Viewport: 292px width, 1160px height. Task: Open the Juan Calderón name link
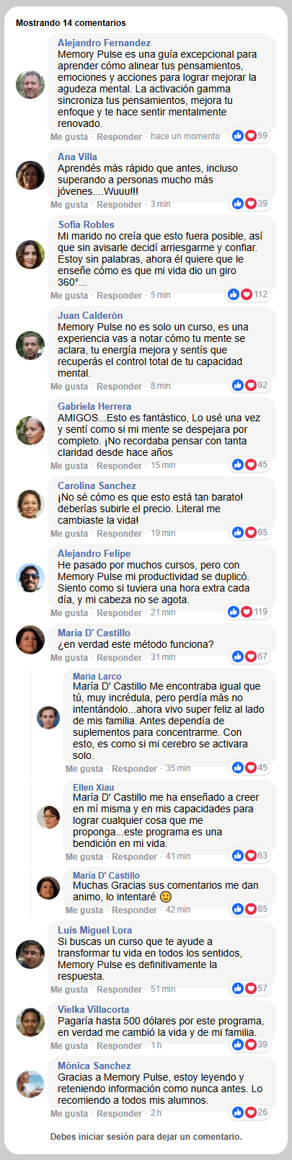90,316
